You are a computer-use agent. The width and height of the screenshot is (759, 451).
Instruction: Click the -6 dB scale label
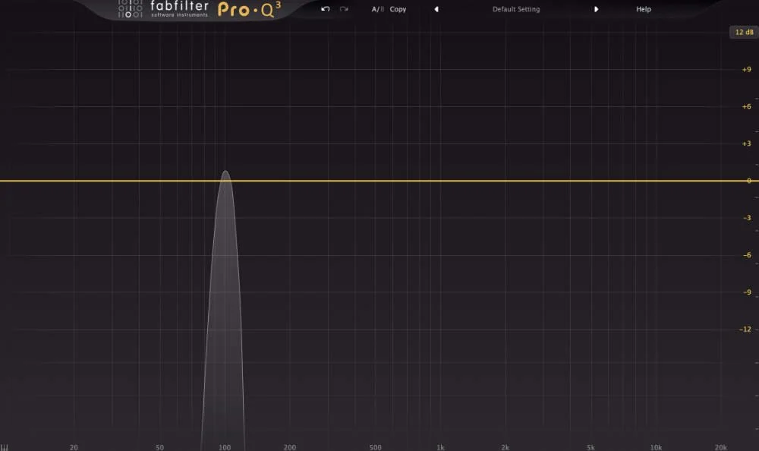click(x=747, y=255)
